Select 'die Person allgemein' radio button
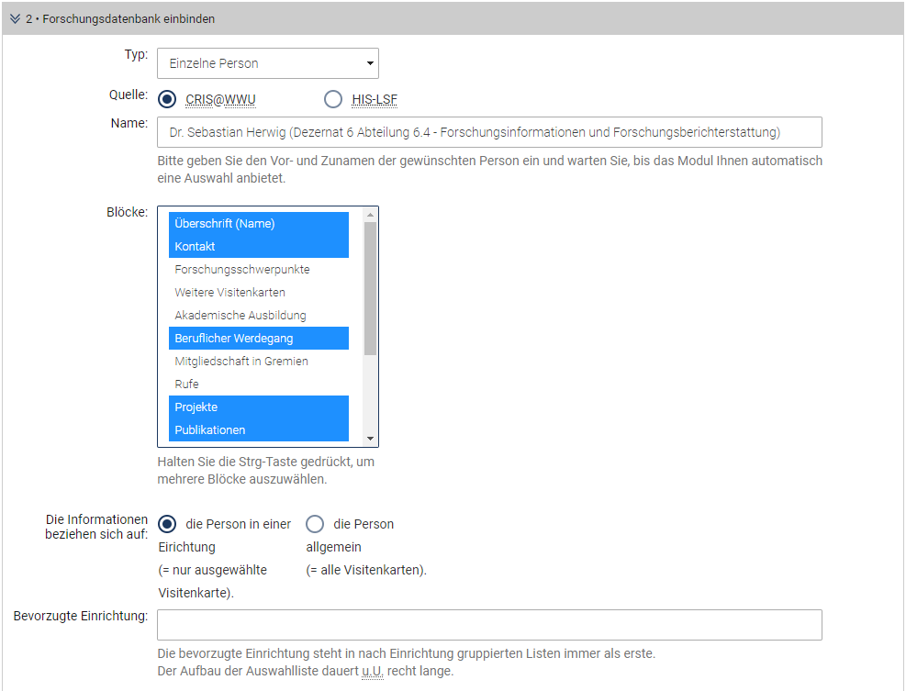Screen dimensions: 906x691 tap(315, 524)
